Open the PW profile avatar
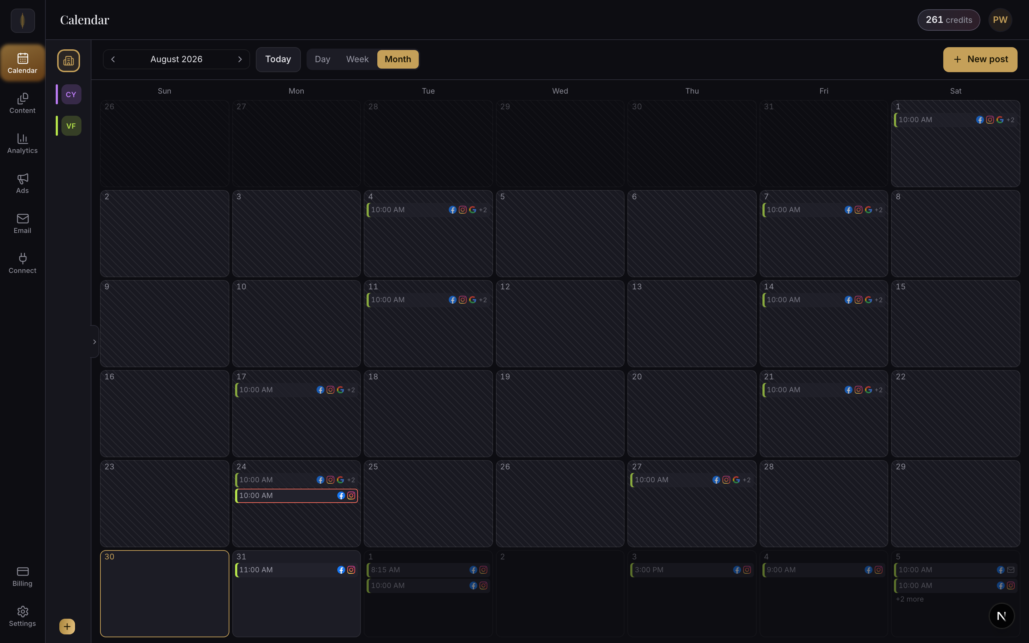Screen dimensions: 1029x643 tap(1000, 20)
